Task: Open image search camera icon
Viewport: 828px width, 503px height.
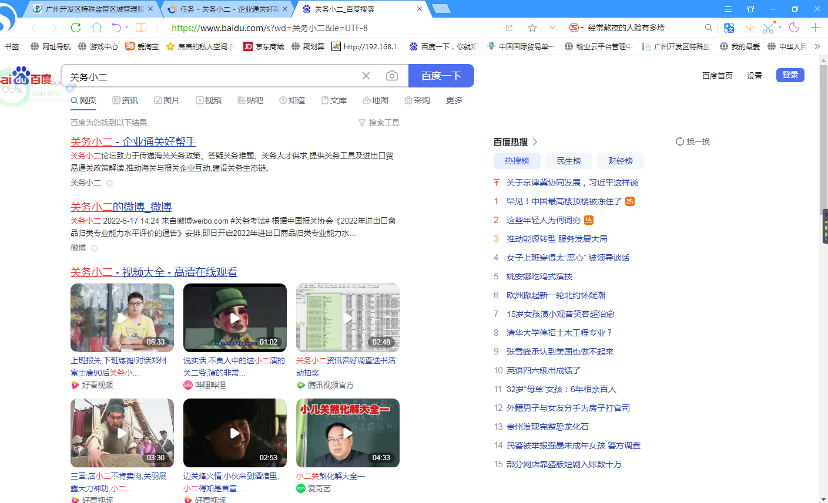Action: [392, 76]
